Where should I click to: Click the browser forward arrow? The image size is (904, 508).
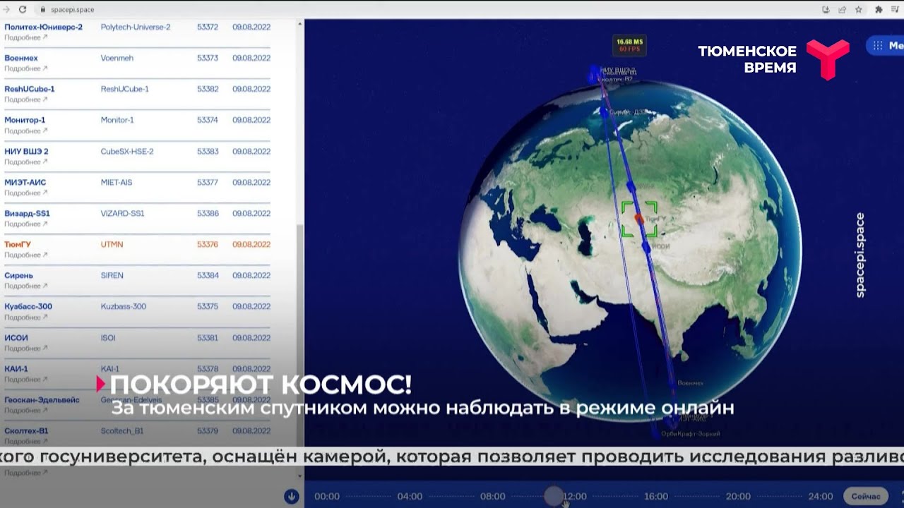pyautogui.click(x=6, y=10)
